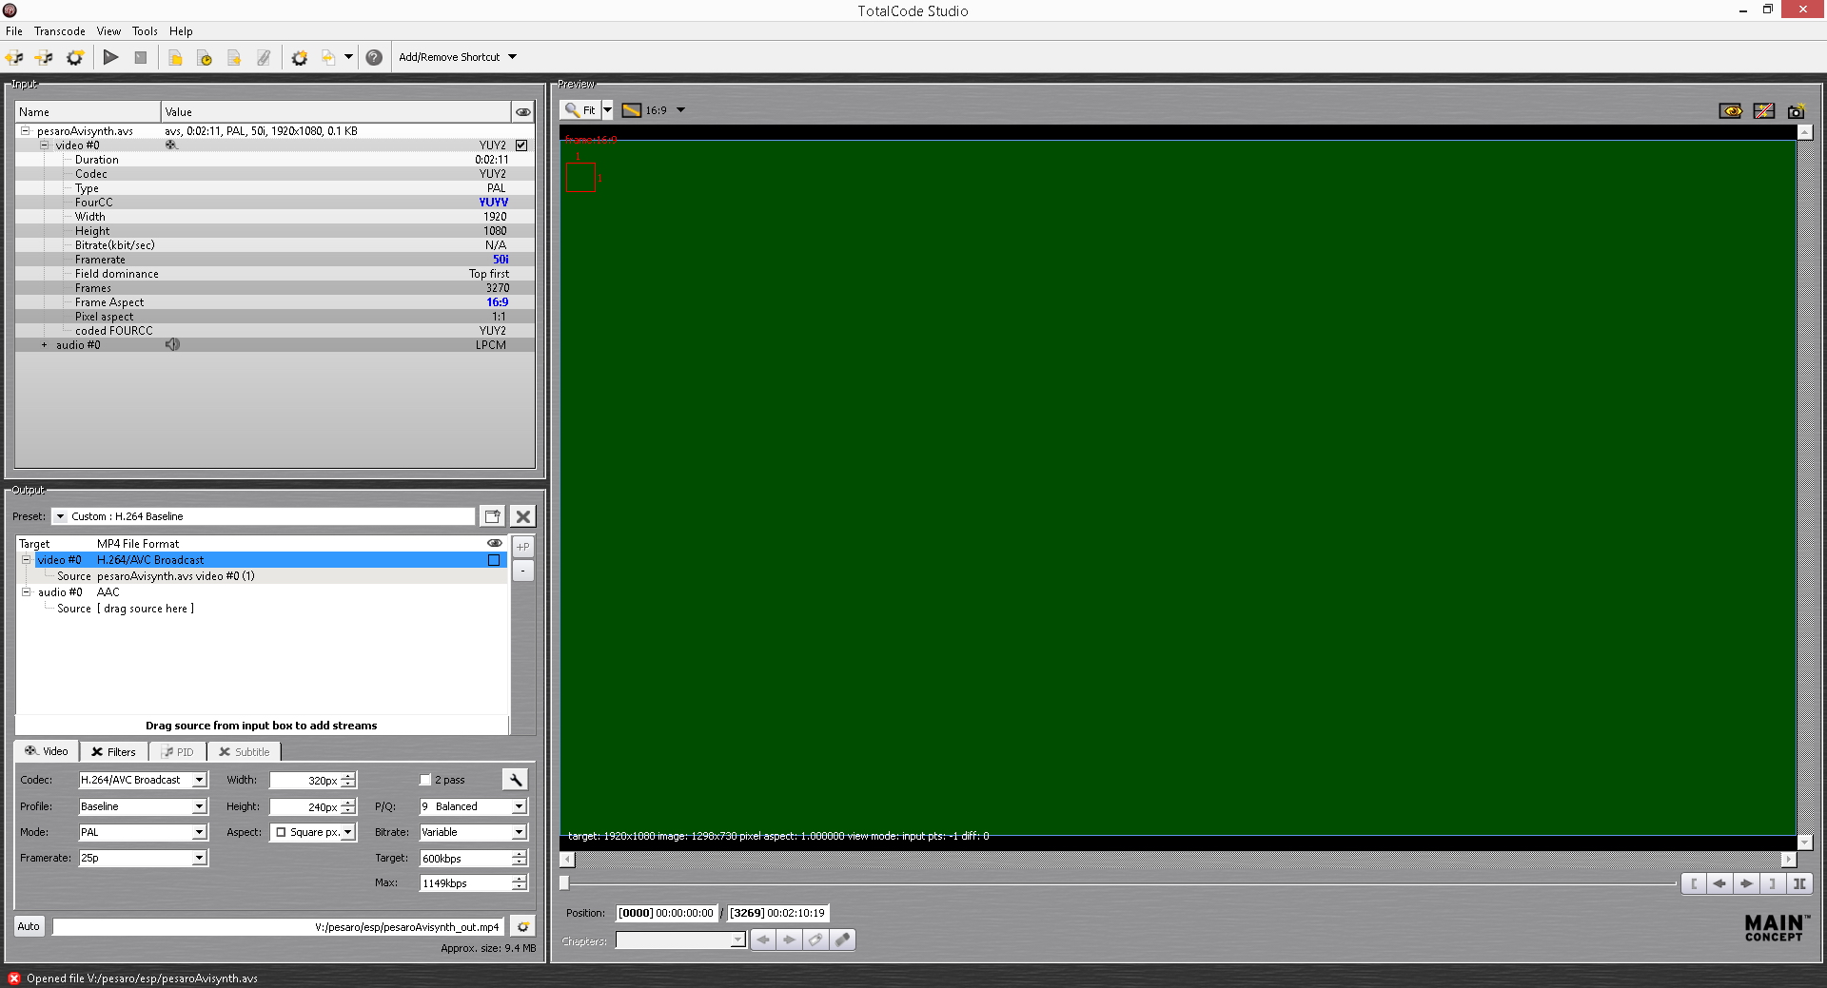Click the wrench advanced settings icon
Viewport: 1827px width, 988px height.
pos(515,780)
